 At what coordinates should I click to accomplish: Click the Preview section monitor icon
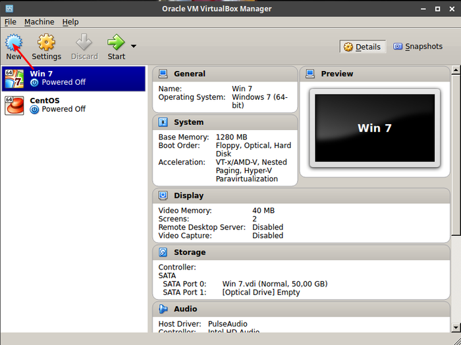tap(310, 74)
